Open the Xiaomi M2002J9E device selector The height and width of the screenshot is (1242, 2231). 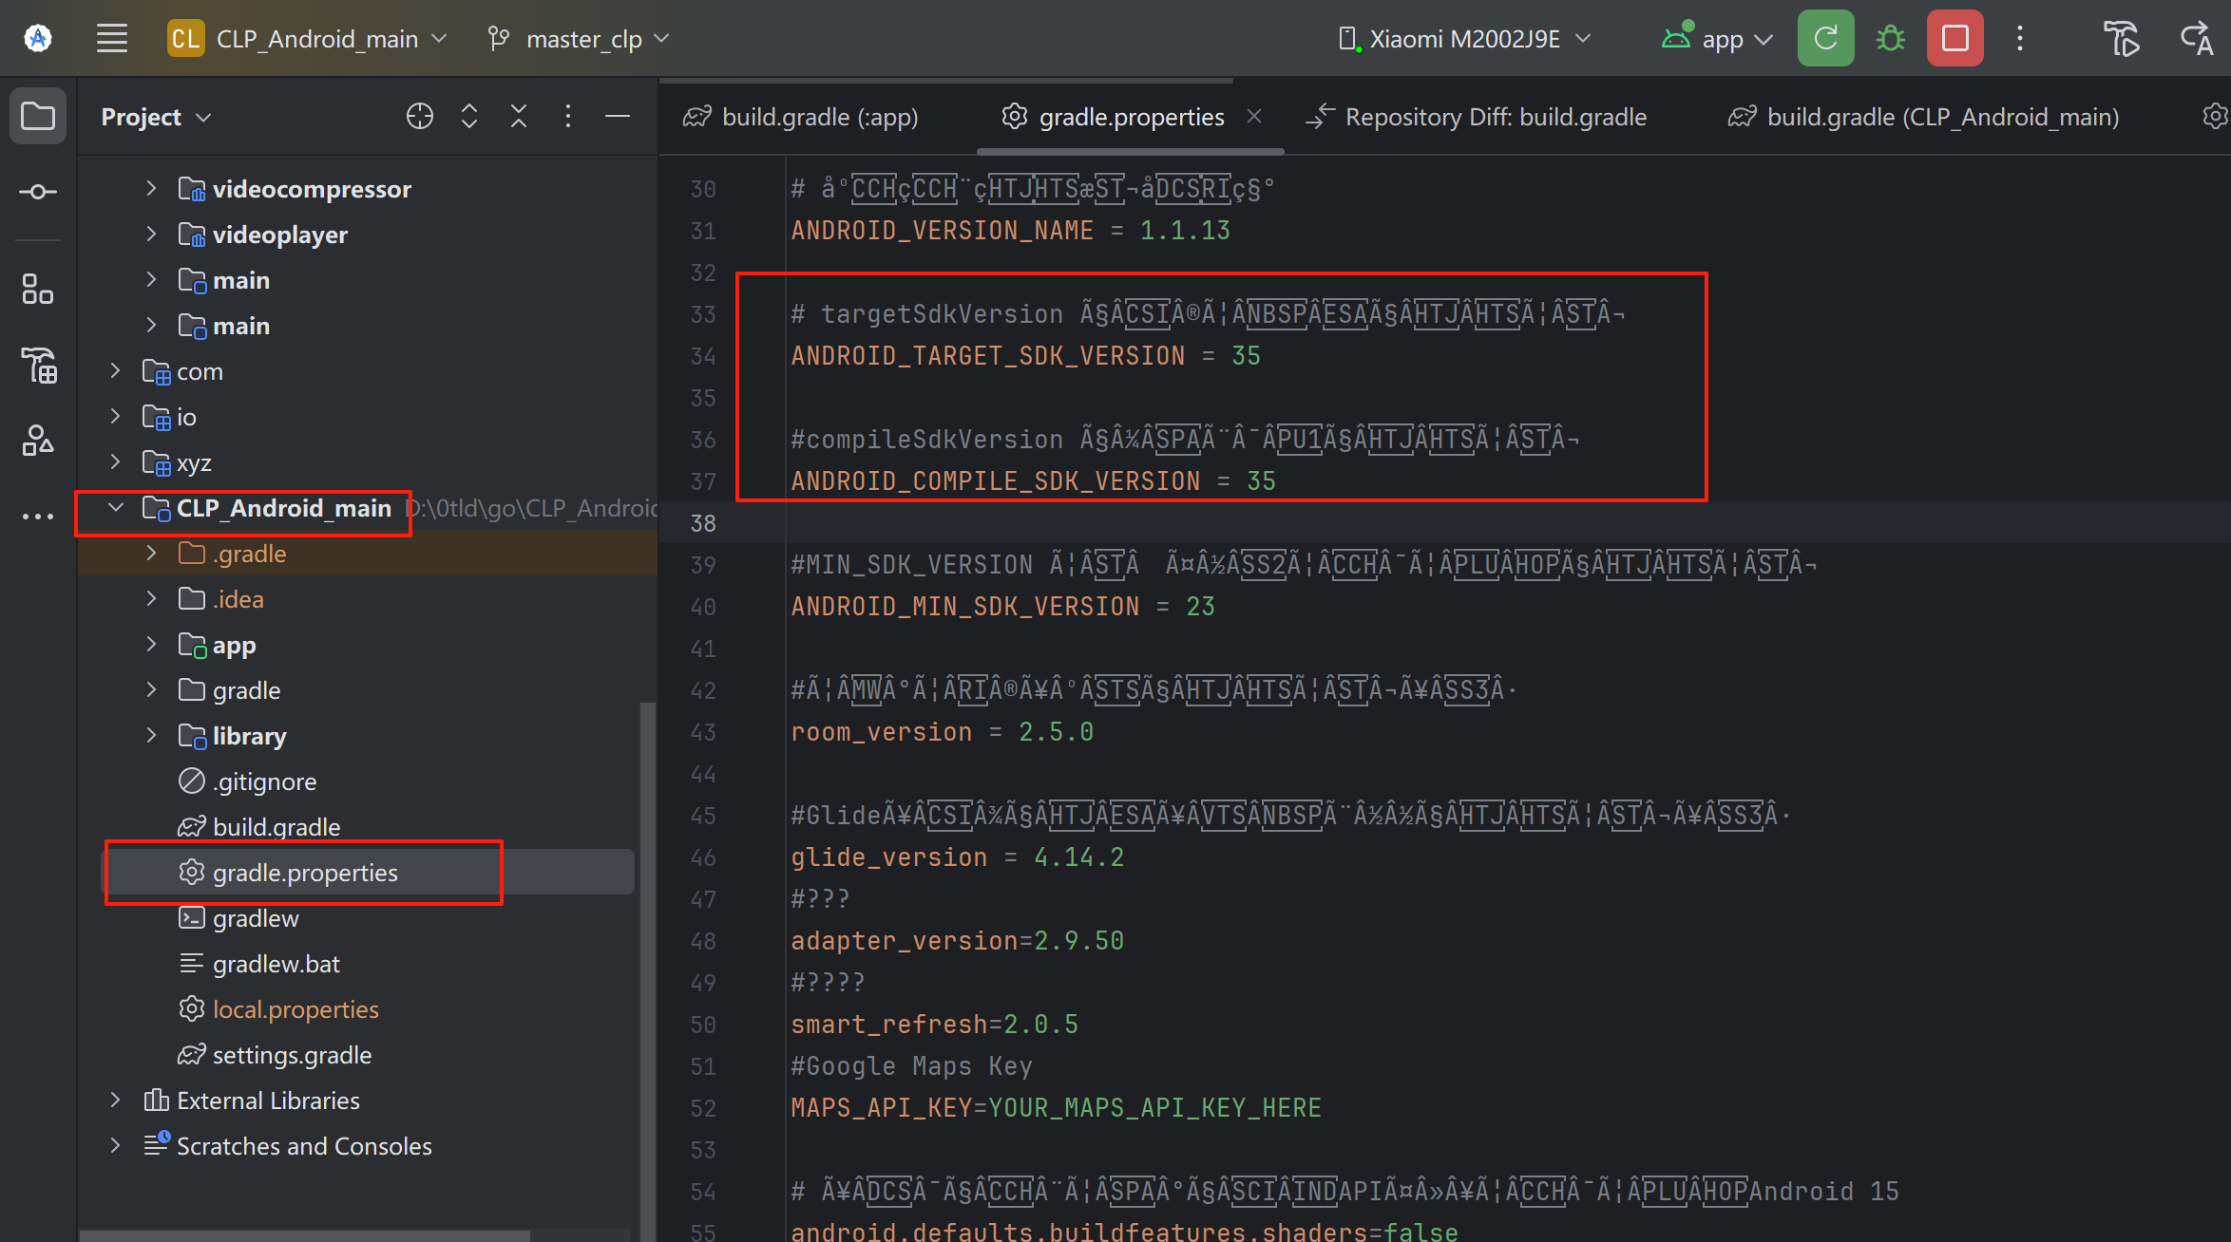(x=1463, y=39)
